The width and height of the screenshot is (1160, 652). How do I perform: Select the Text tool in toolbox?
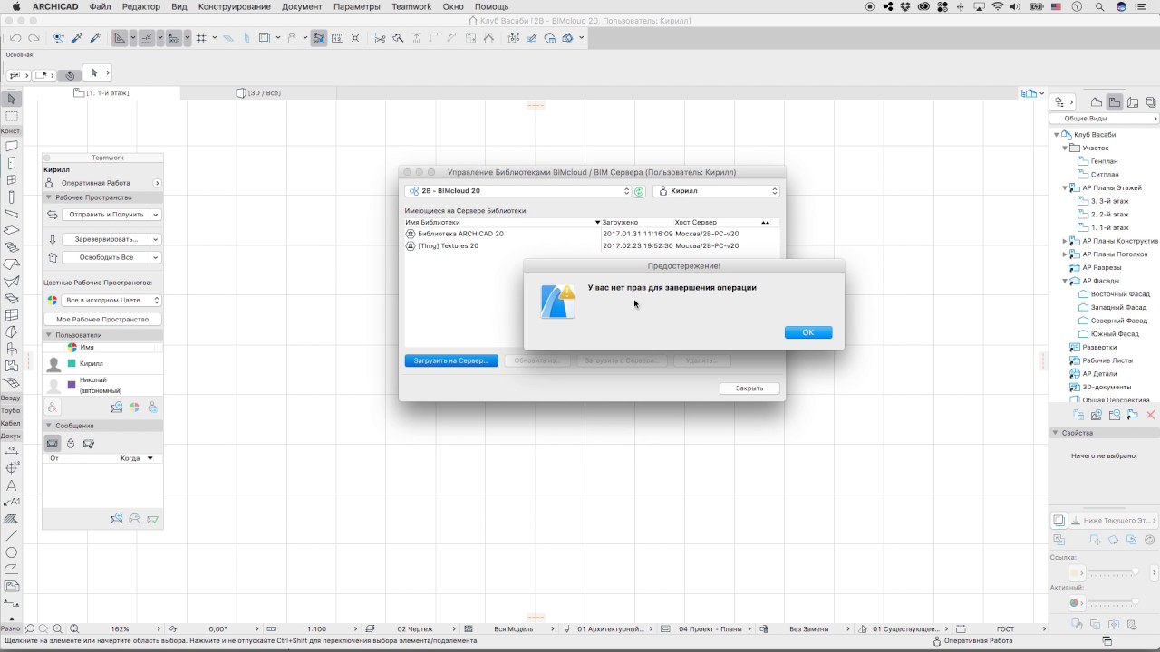[x=11, y=485]
